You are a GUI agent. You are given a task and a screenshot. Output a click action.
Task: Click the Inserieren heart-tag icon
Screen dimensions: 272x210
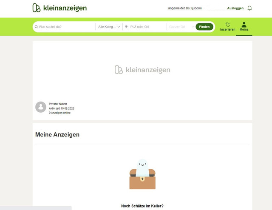click(228, 25)
